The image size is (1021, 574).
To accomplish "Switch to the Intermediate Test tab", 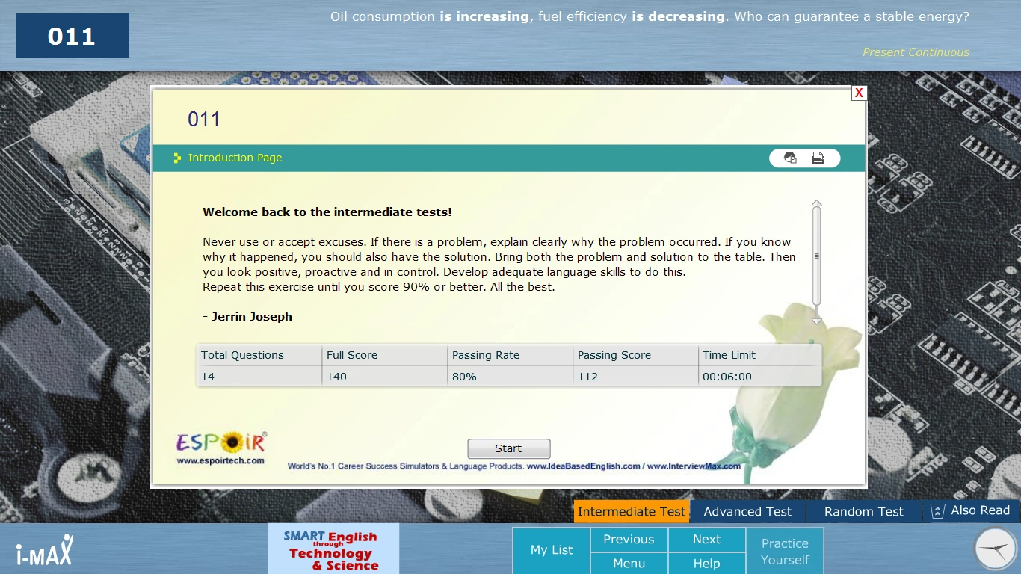I will (631, 512).
